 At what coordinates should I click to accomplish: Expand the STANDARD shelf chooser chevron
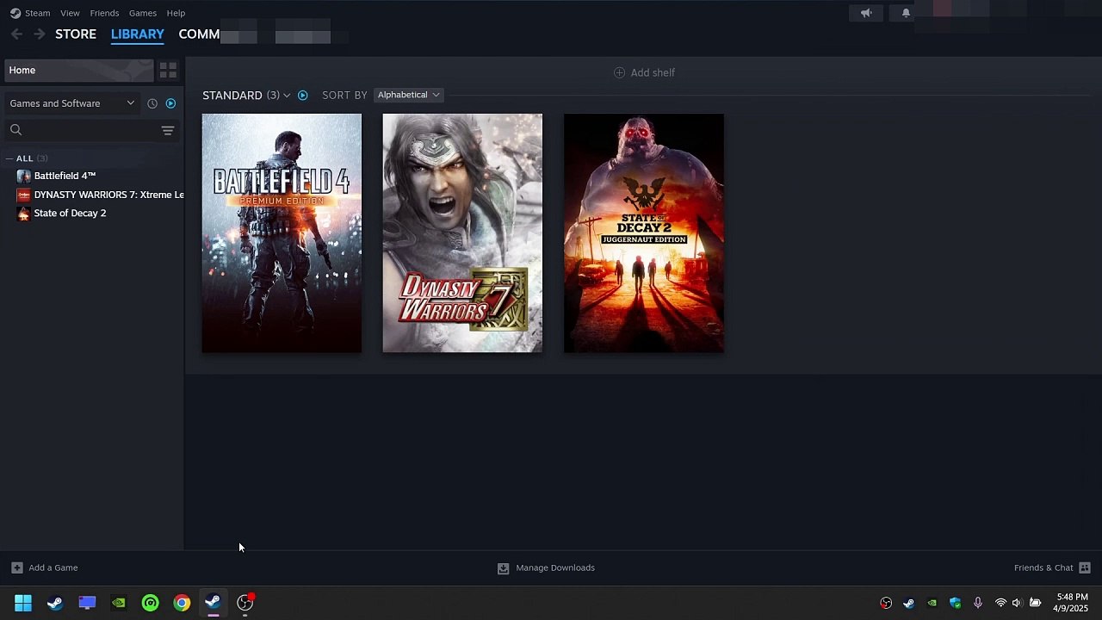click(x=287, y=96)
